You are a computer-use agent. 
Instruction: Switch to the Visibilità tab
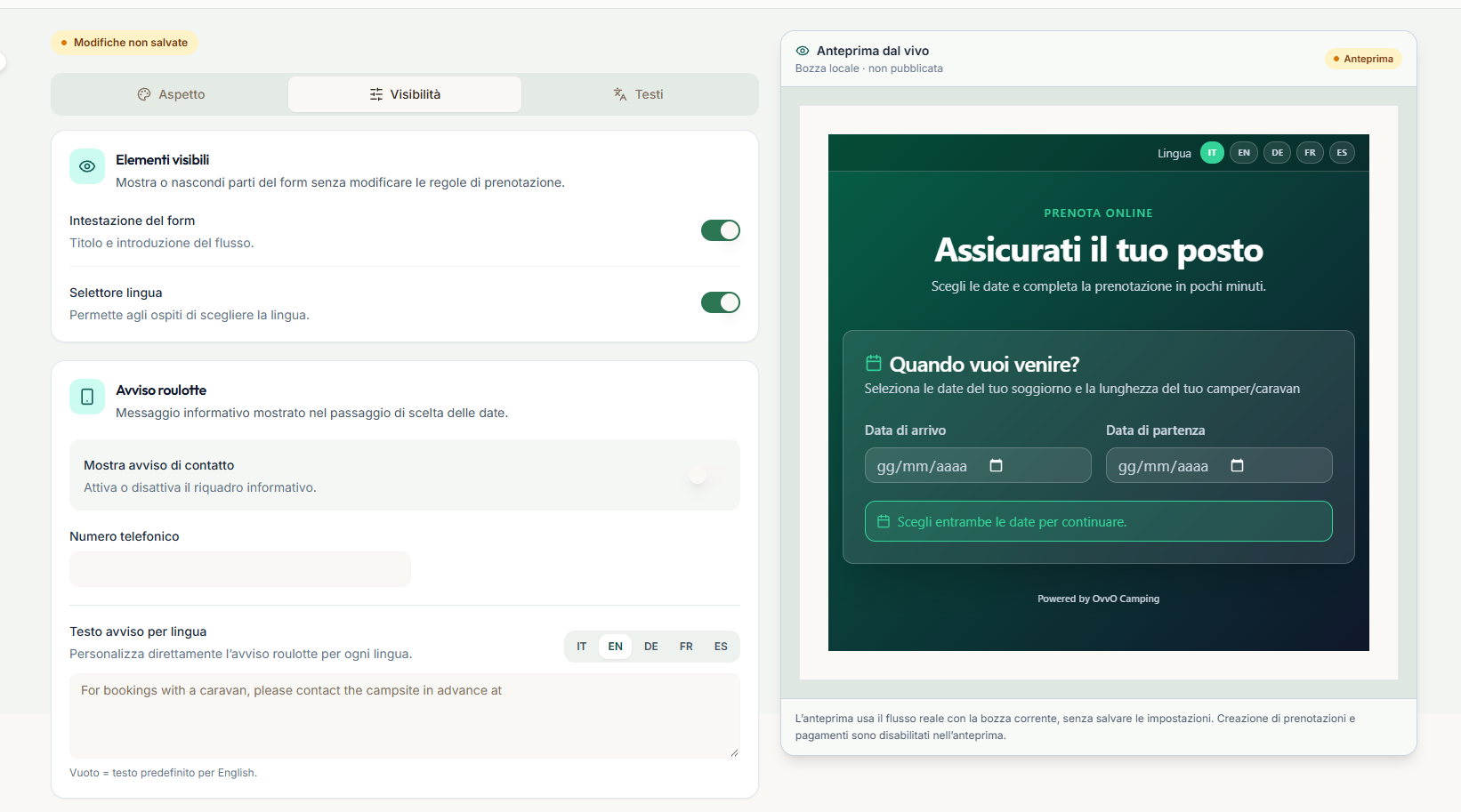click(405, 94)
